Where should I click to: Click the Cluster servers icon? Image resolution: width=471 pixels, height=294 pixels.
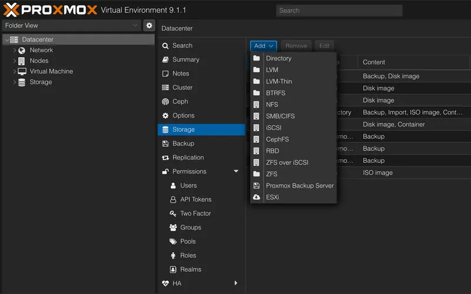(165, 88)
